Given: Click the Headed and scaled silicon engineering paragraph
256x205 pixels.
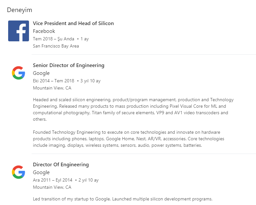Looking at the screenshot, I should [133, 109].
